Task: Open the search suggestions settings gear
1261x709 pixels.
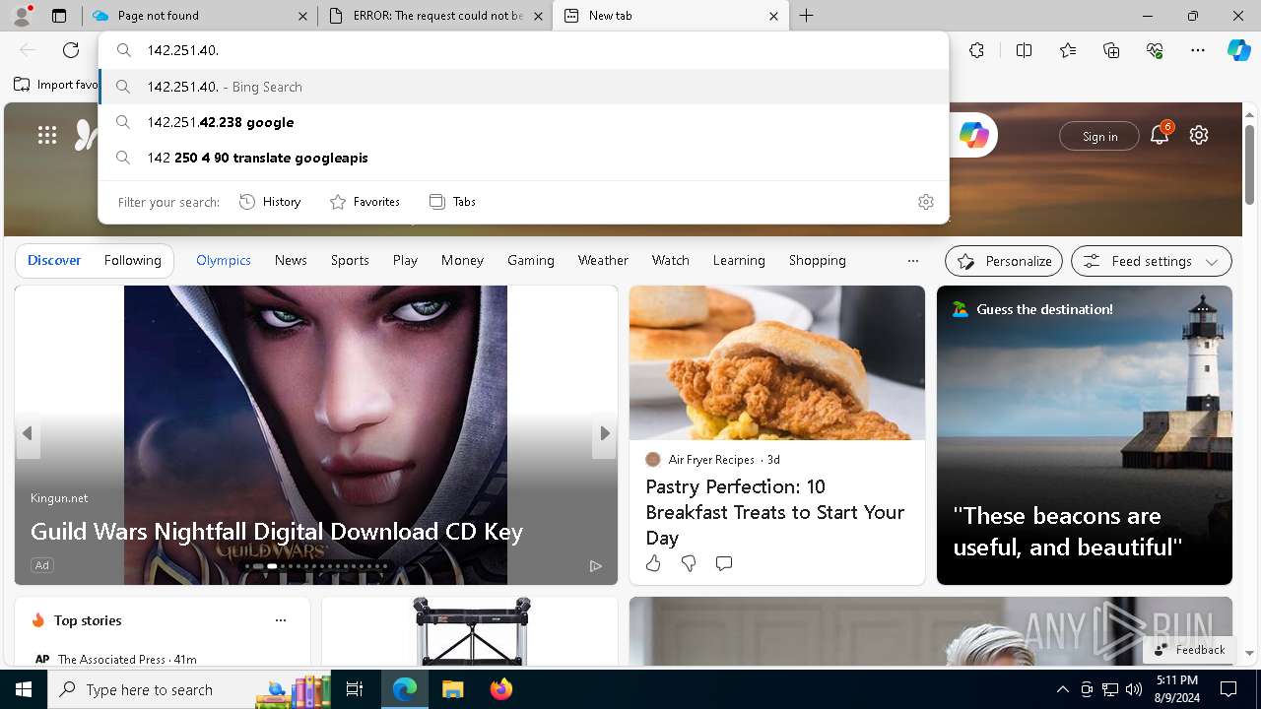Action: point(926,201)
